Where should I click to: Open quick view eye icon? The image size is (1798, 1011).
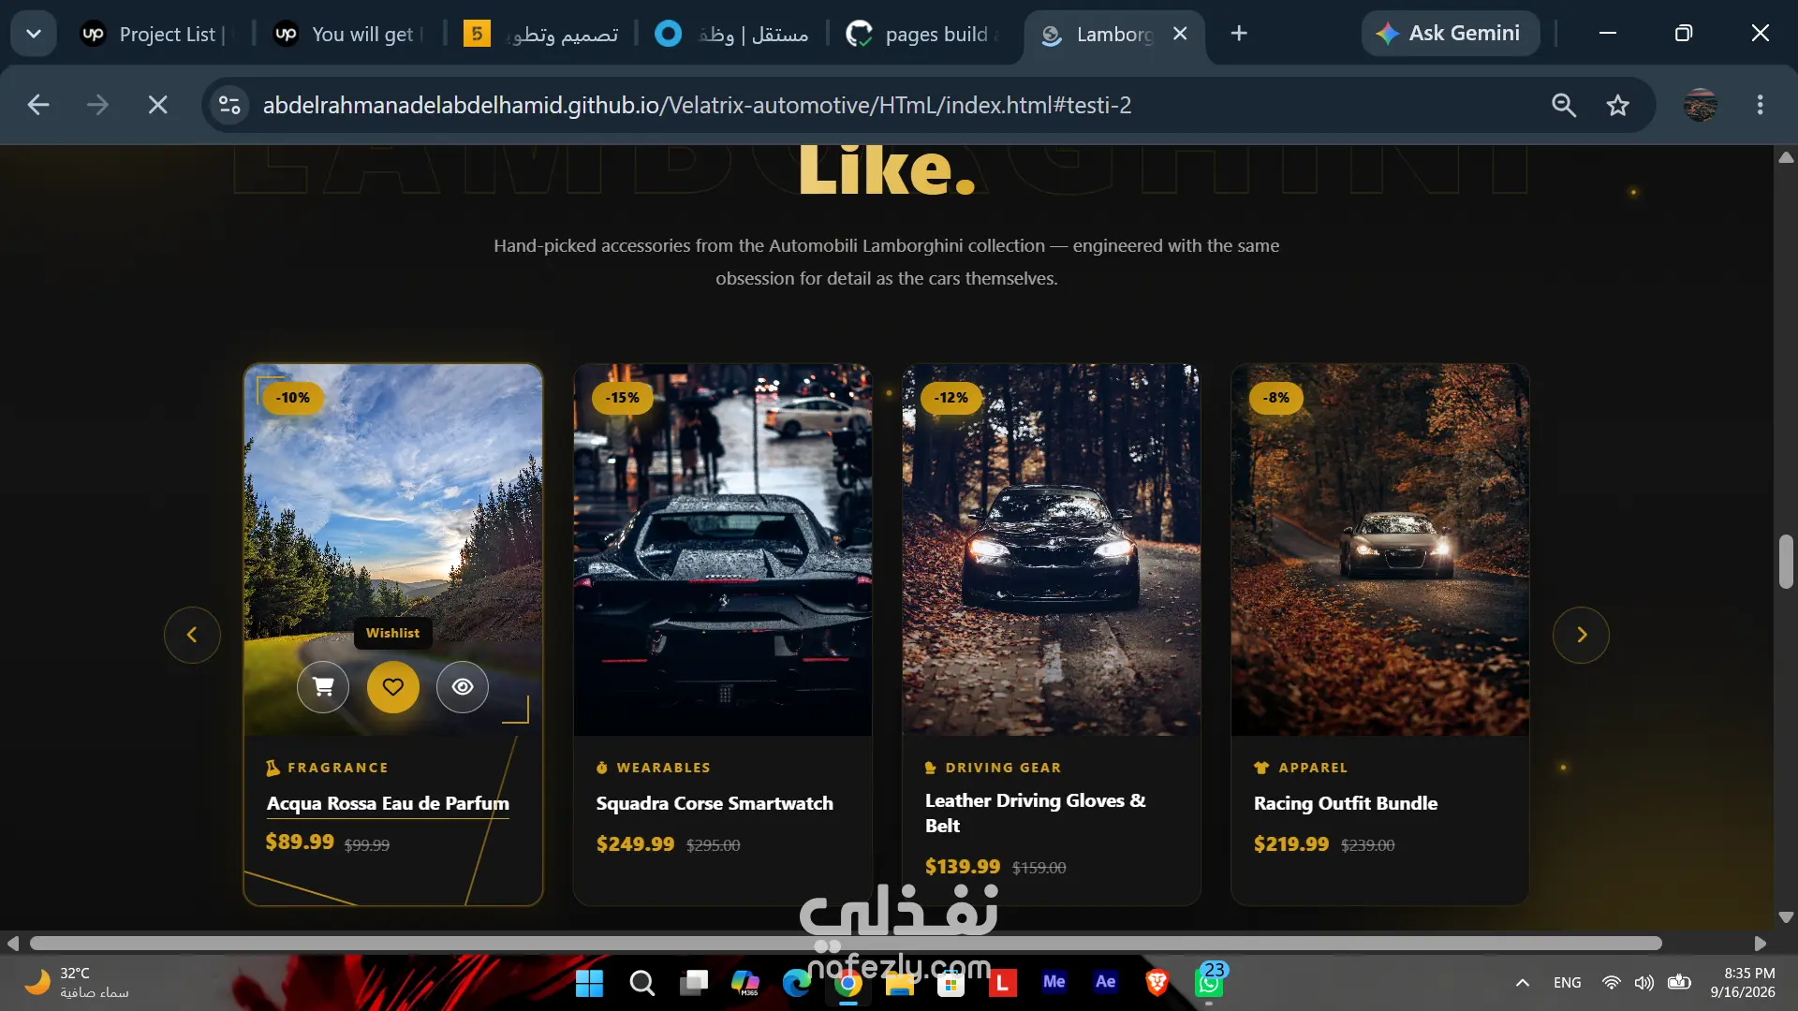[463, 687]
